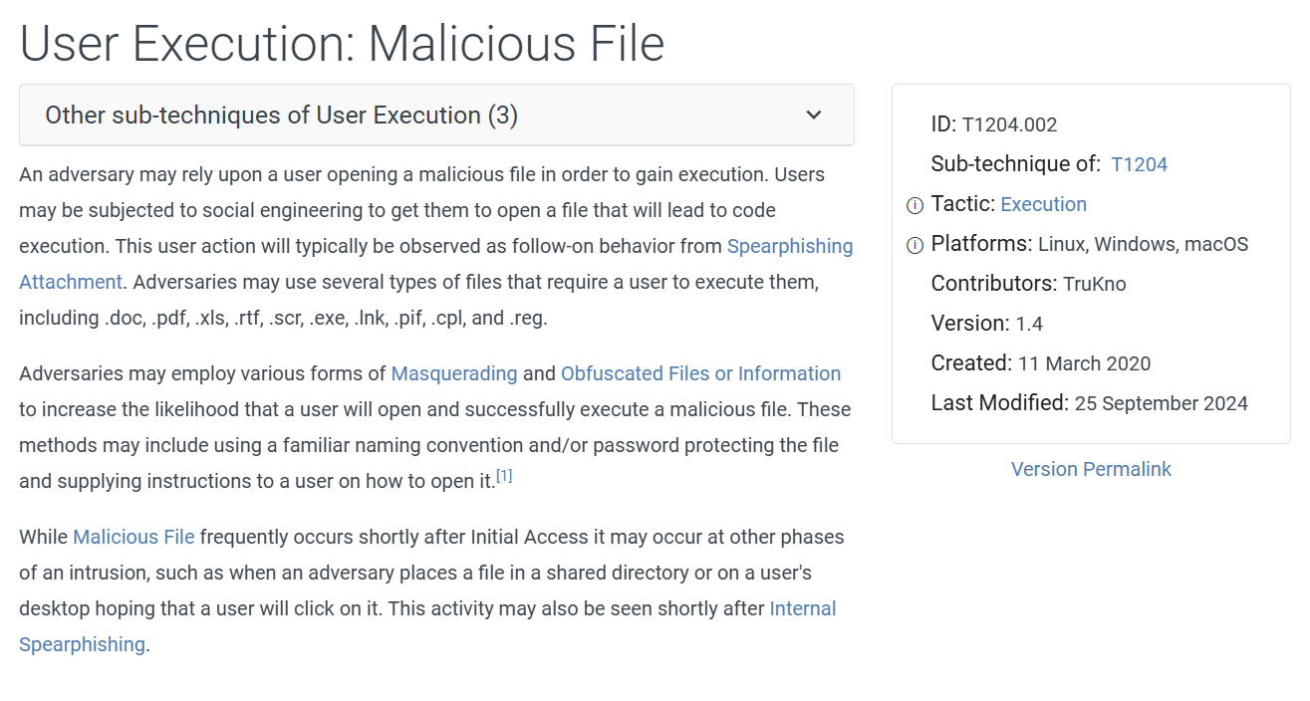1310x701 pixels.
Task: Open parent technique T1204 link
Action: point(1139,164)
